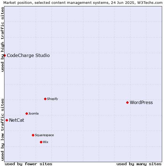Click 'used by low traffic sites' axis label
The height and width of the screenshot is (166, 166).
(2, 130)
